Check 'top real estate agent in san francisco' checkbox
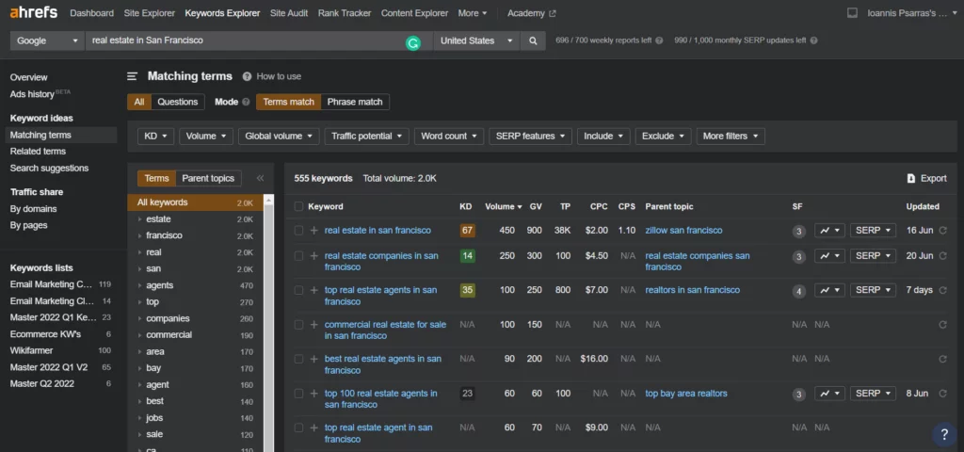 (298, 428)
